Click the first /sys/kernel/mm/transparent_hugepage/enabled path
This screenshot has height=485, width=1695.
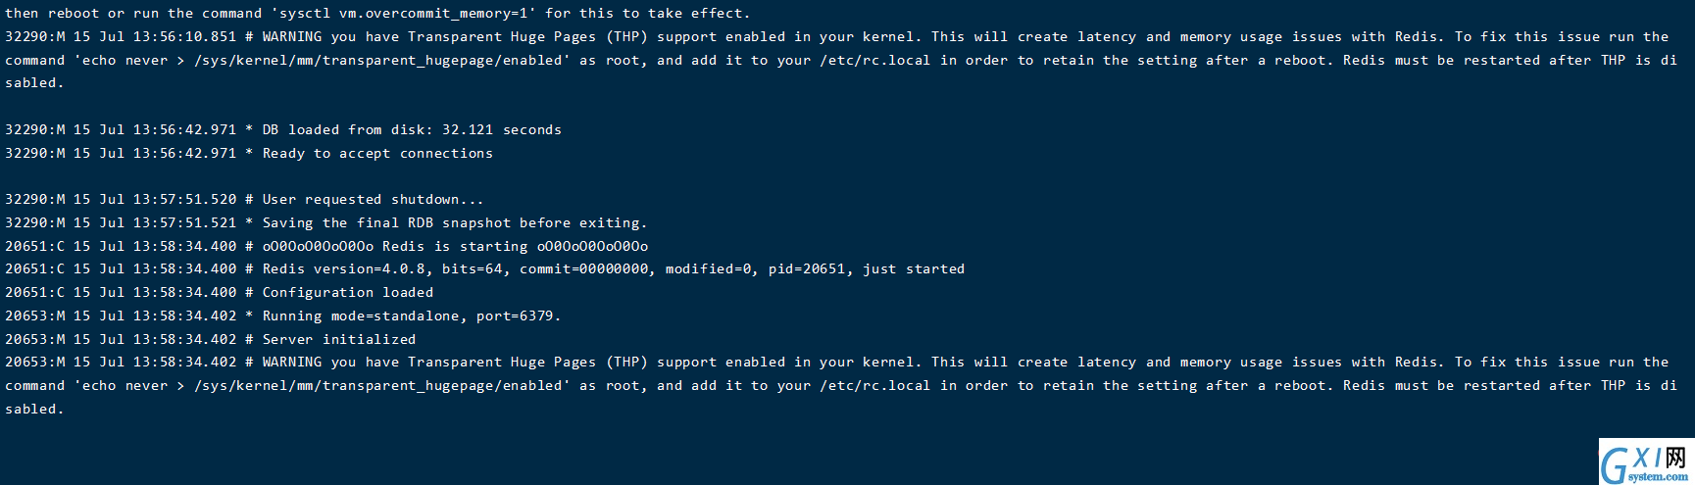(x=381, y=61)
